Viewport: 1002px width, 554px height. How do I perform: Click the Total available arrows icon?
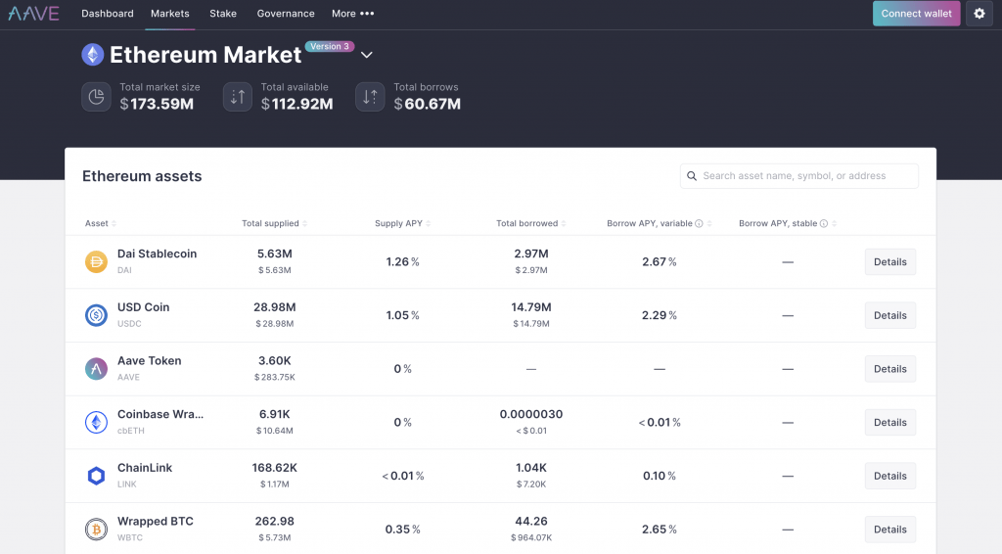pos(237,97)
